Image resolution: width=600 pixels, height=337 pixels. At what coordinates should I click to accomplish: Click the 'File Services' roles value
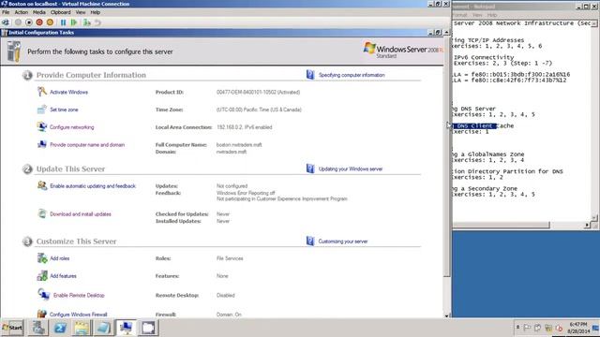click(230, 258)
